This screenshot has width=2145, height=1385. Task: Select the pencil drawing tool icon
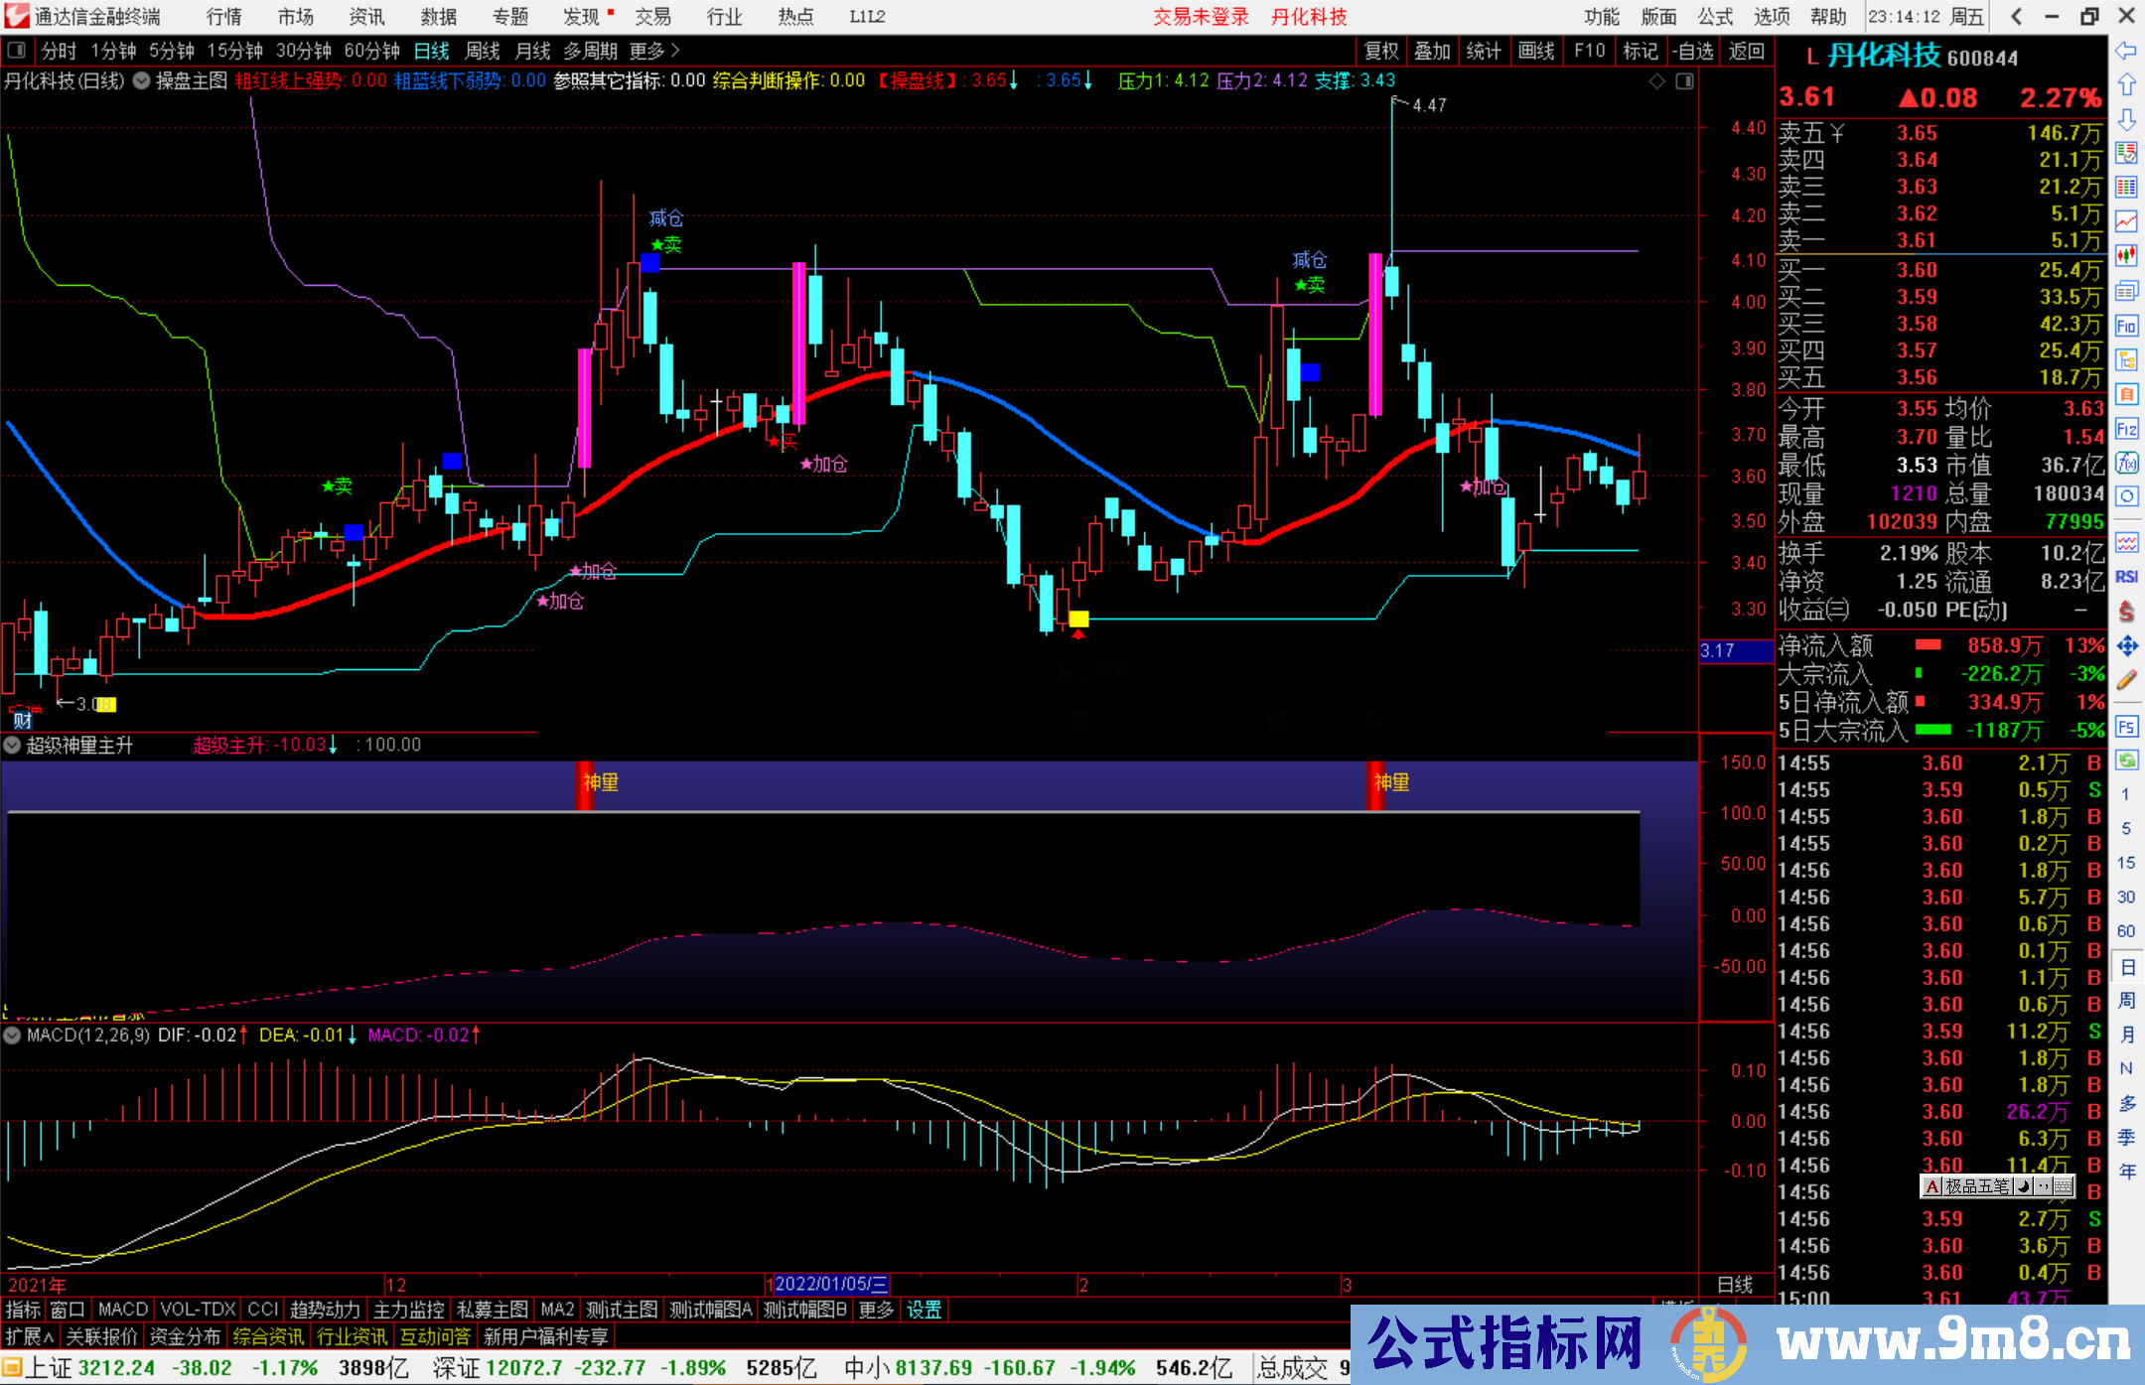[2126, 680]
